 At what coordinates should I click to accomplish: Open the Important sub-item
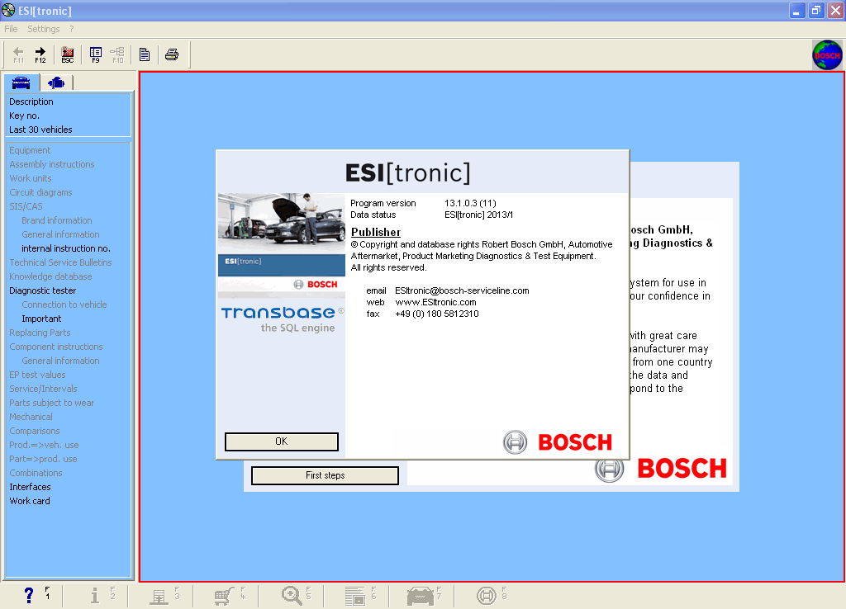pos(41,319)
